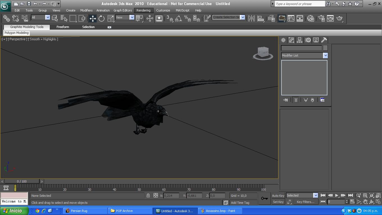Switch to the POP Archive taskbar window
The width and height of the screenshot is (382, 215).
pos(130,211)
